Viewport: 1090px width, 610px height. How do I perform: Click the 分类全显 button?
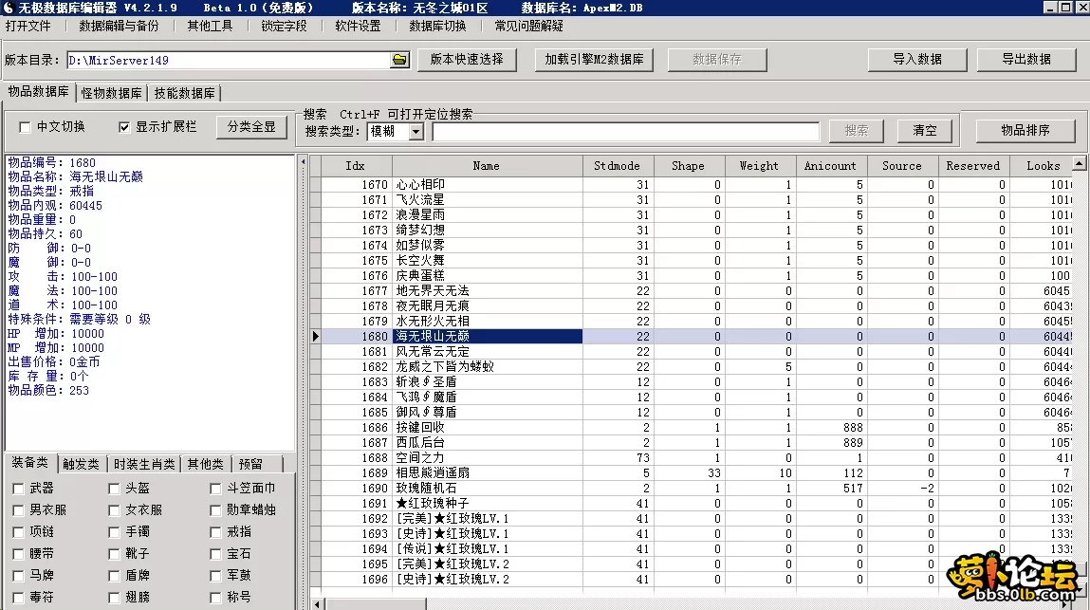tap(251, 127)
